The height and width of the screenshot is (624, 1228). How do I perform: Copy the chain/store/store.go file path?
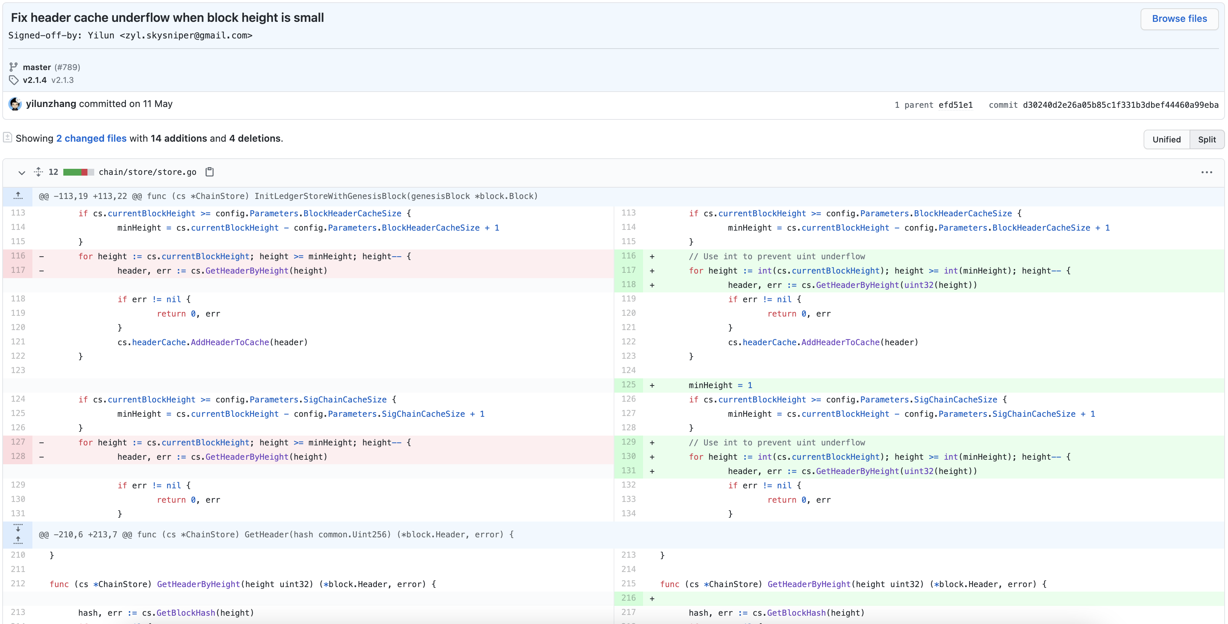[209, 172]
